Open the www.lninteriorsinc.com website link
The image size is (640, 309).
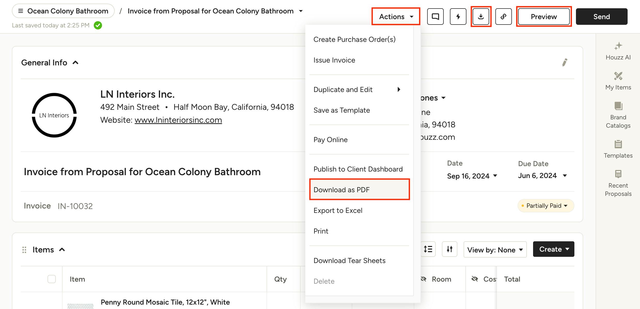point(178,120)
